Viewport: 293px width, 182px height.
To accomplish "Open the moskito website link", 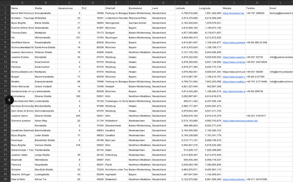I will pos(234,82).
